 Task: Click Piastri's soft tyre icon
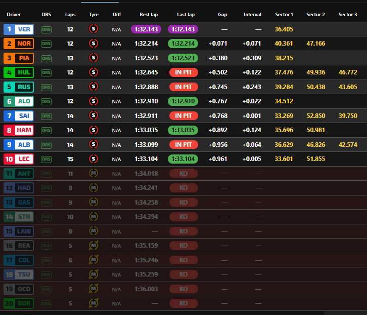click(94, 58)
